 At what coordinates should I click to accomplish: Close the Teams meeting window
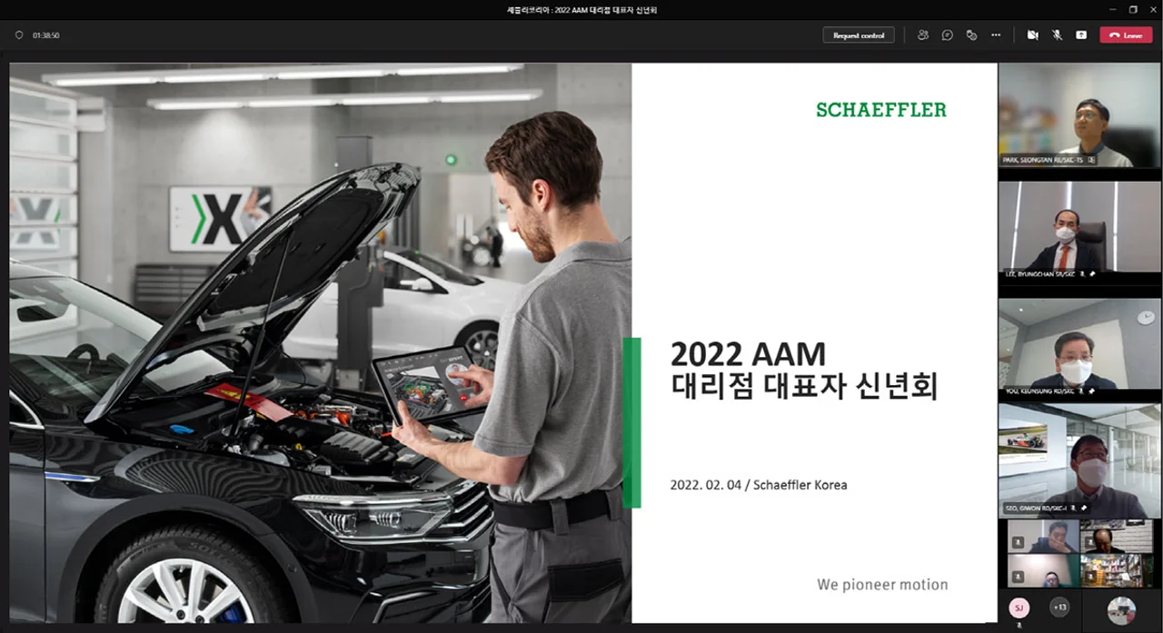(x=1152, y=9)
